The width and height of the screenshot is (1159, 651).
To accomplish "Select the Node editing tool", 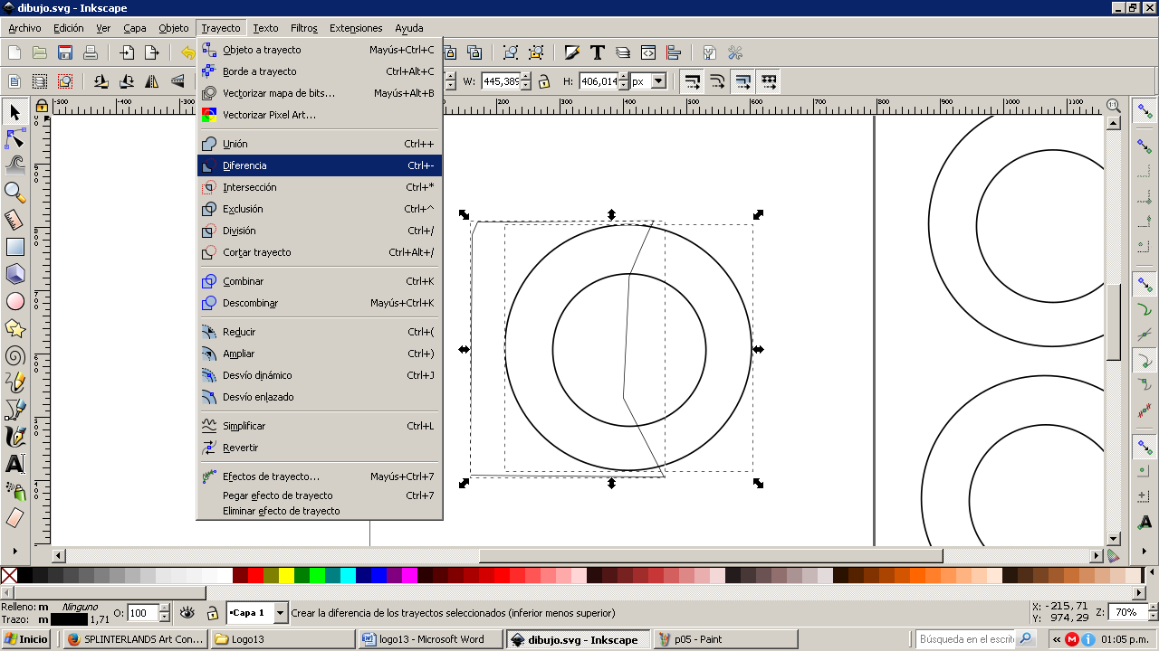I will coord(15,138).
